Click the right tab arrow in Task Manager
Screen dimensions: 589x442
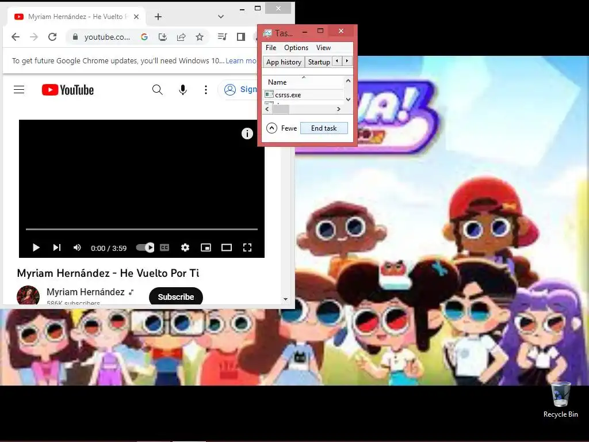pos(347,61)
